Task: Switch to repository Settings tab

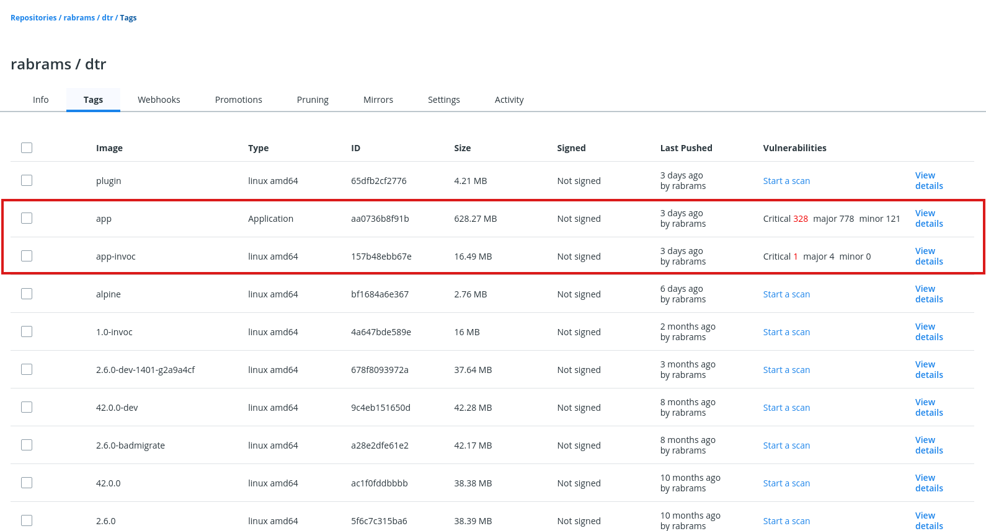Action: [x=444, y=100]
